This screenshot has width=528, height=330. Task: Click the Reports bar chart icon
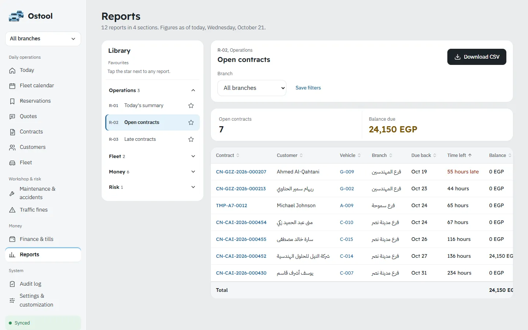tap(12, 255)
